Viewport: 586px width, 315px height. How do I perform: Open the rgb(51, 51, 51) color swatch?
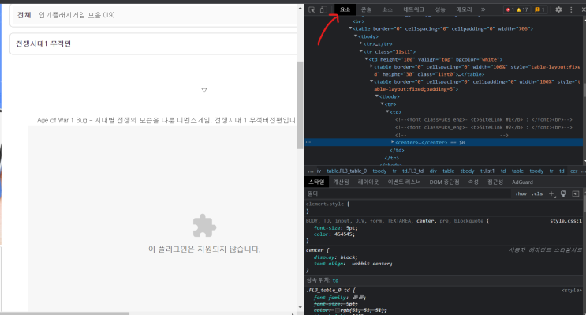coord(337,310)
